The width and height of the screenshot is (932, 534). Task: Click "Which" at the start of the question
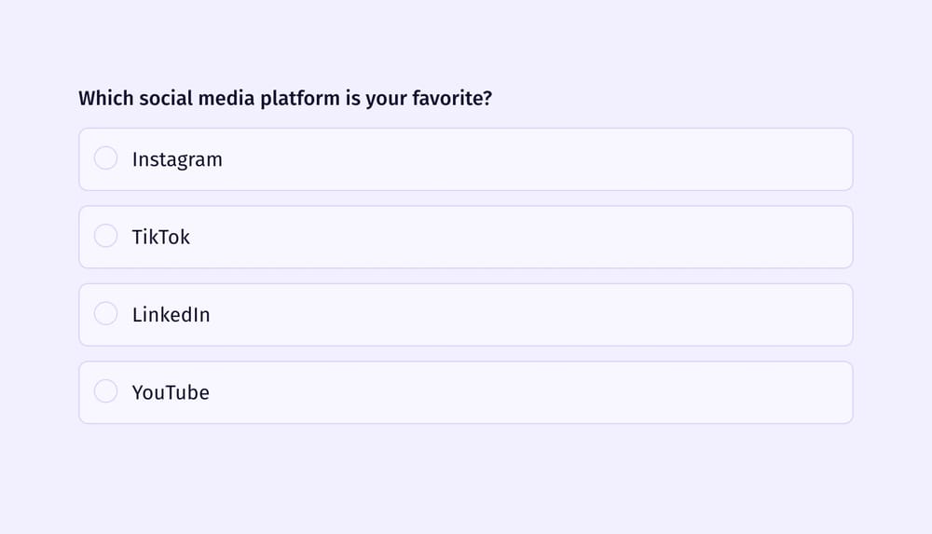tap(105, 98)
